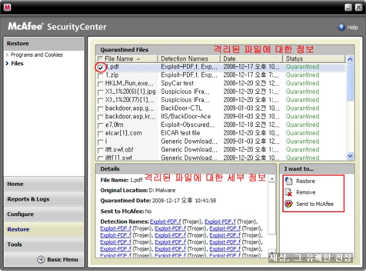
Task: Check the e7.0tm file checkbox
Action: [101, 126]
